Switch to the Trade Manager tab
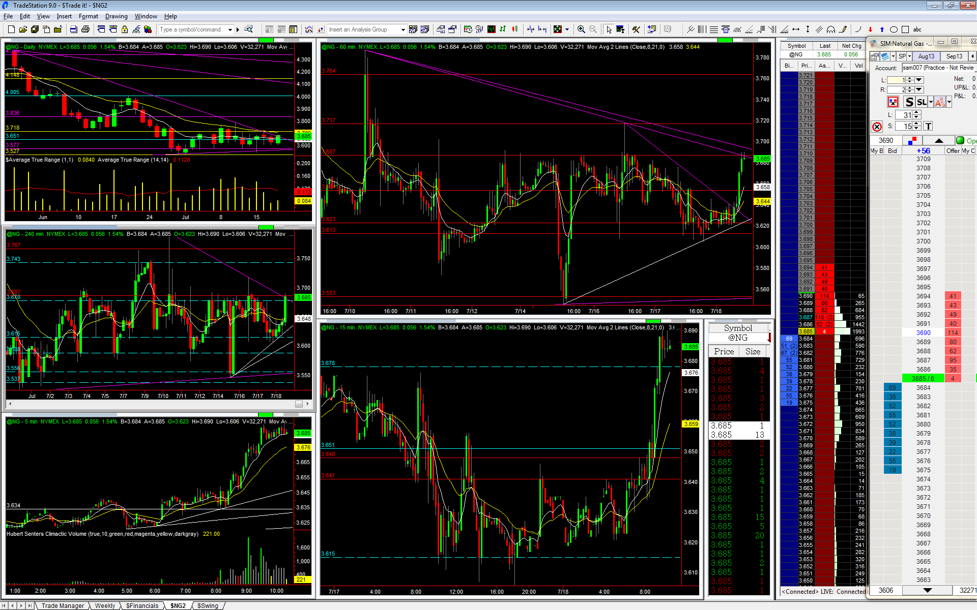The height and width of the screenshot is (610, 977). pyautogui.click(x=63, y=605)
